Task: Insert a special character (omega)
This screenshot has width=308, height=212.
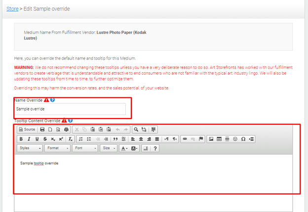Action: 243,139
